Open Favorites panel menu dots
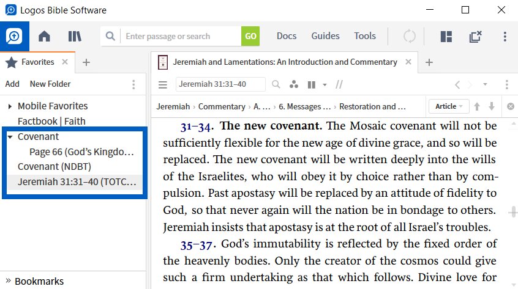This screenshot has height=289, width=518. tap(133, 84)
